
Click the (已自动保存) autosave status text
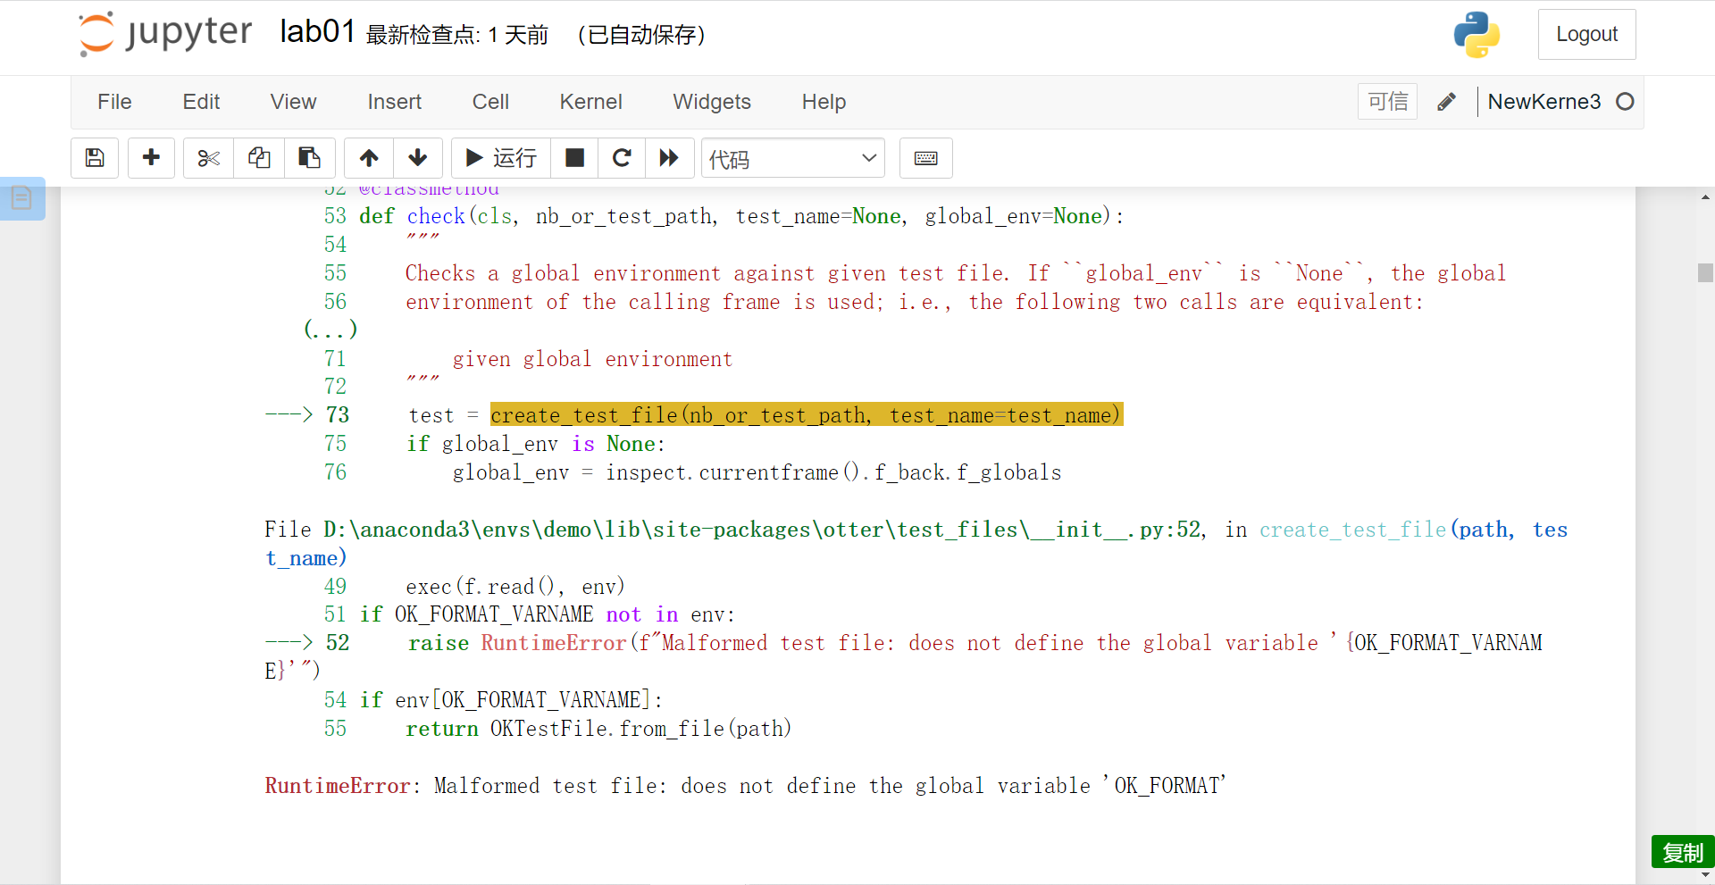point(641,35)
